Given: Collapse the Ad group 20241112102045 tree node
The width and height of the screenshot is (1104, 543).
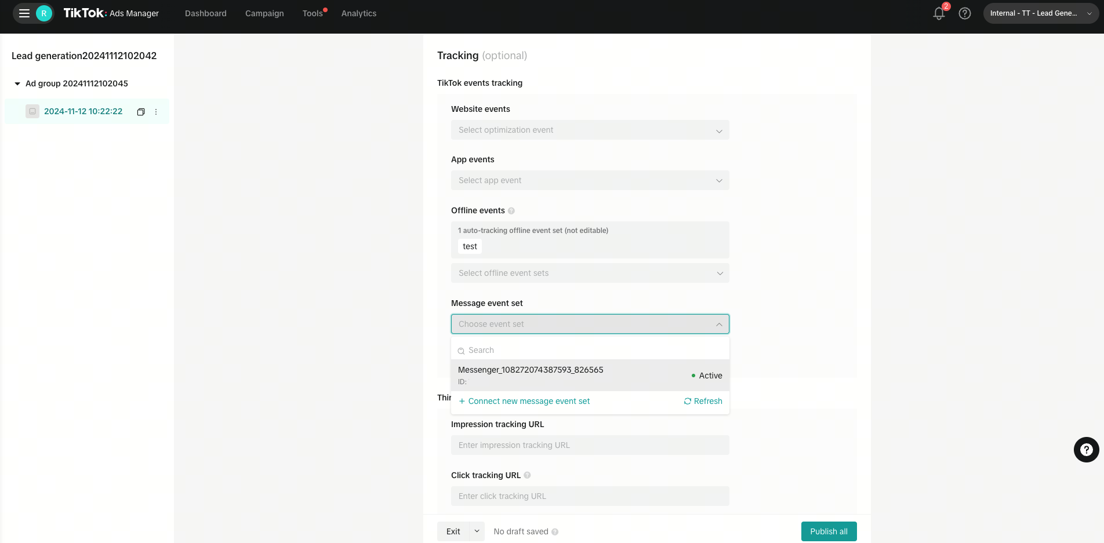Looking at the screenshot, I should (x=17, y=83).
